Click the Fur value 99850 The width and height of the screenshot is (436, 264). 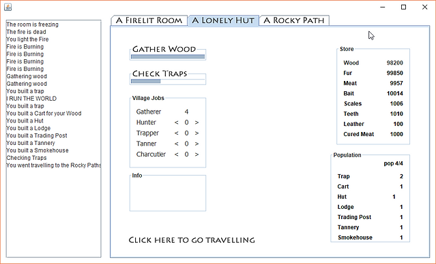(x=394, y=73)
